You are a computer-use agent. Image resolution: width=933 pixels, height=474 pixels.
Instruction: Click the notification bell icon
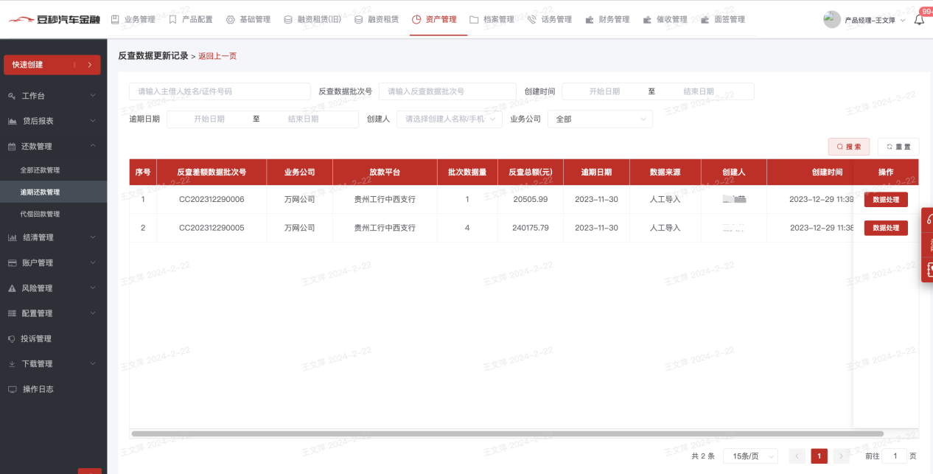coord(918,21)
